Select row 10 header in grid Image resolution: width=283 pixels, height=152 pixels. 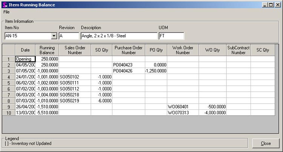[x=8, y=113]
